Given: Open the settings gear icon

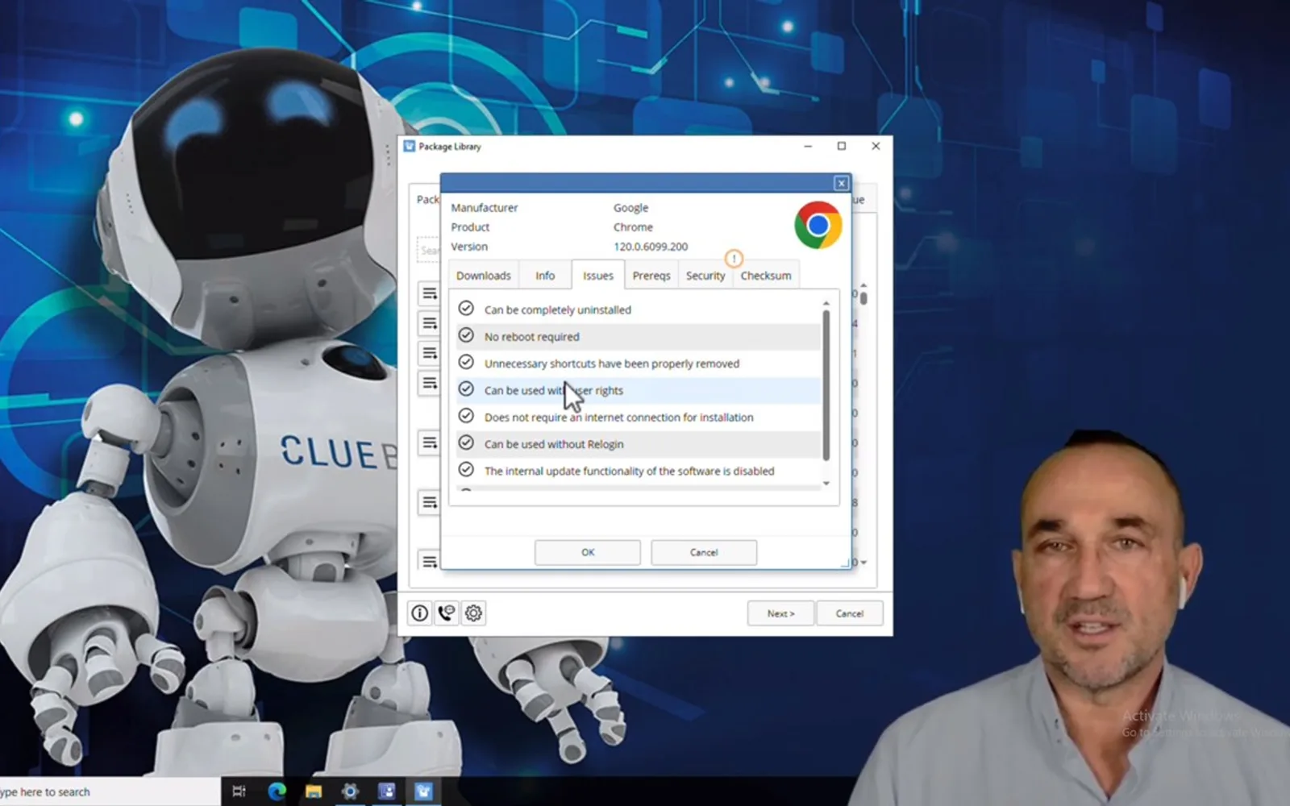Looking at the screenshot, I should (x=473, y=613).
